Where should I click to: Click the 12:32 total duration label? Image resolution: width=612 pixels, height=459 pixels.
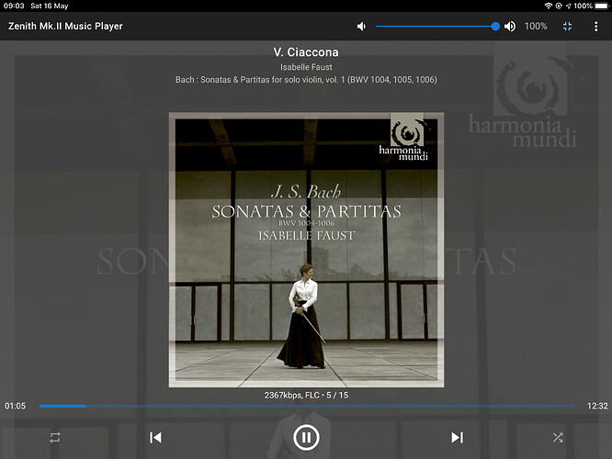[x=597, y=406]
